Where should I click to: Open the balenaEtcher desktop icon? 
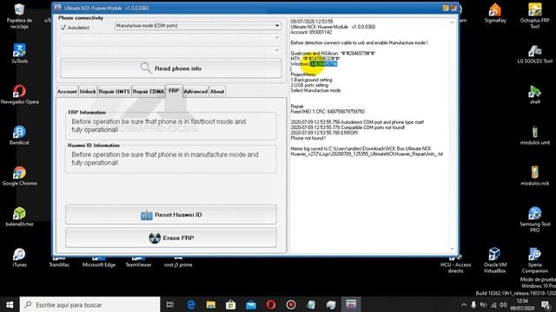point(19,217)
